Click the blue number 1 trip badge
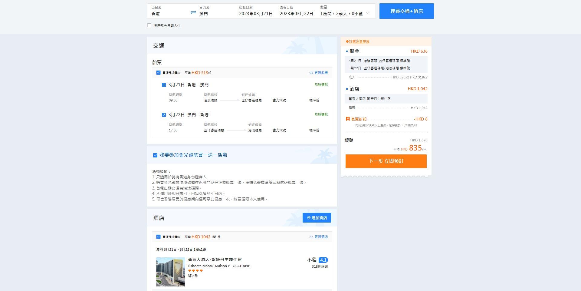The height and width of the screenshot is (291, 581). (x=164, y=85)
